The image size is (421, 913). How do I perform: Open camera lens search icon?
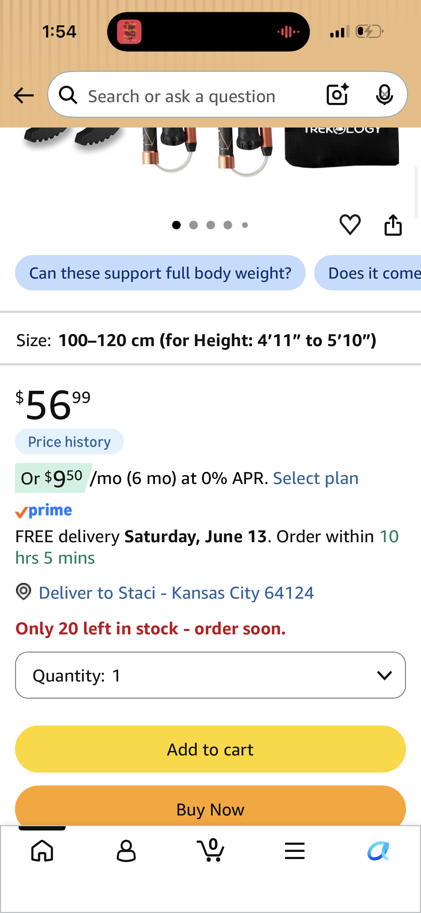pyautogui.click(x=337, y=94)
